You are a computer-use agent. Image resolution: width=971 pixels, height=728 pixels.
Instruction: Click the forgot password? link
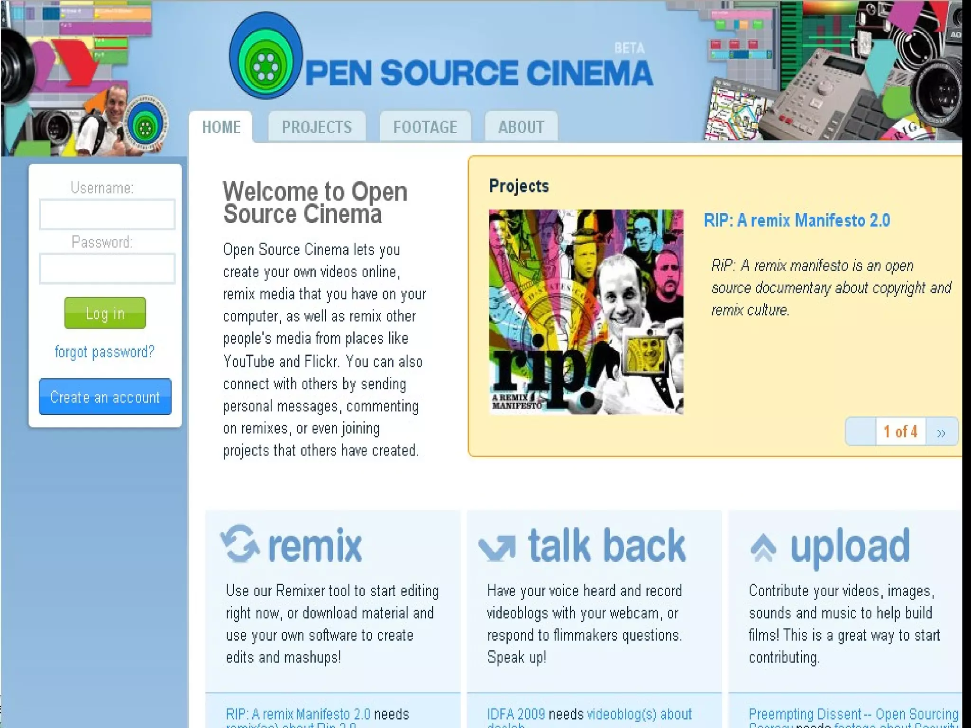point(105,352)
